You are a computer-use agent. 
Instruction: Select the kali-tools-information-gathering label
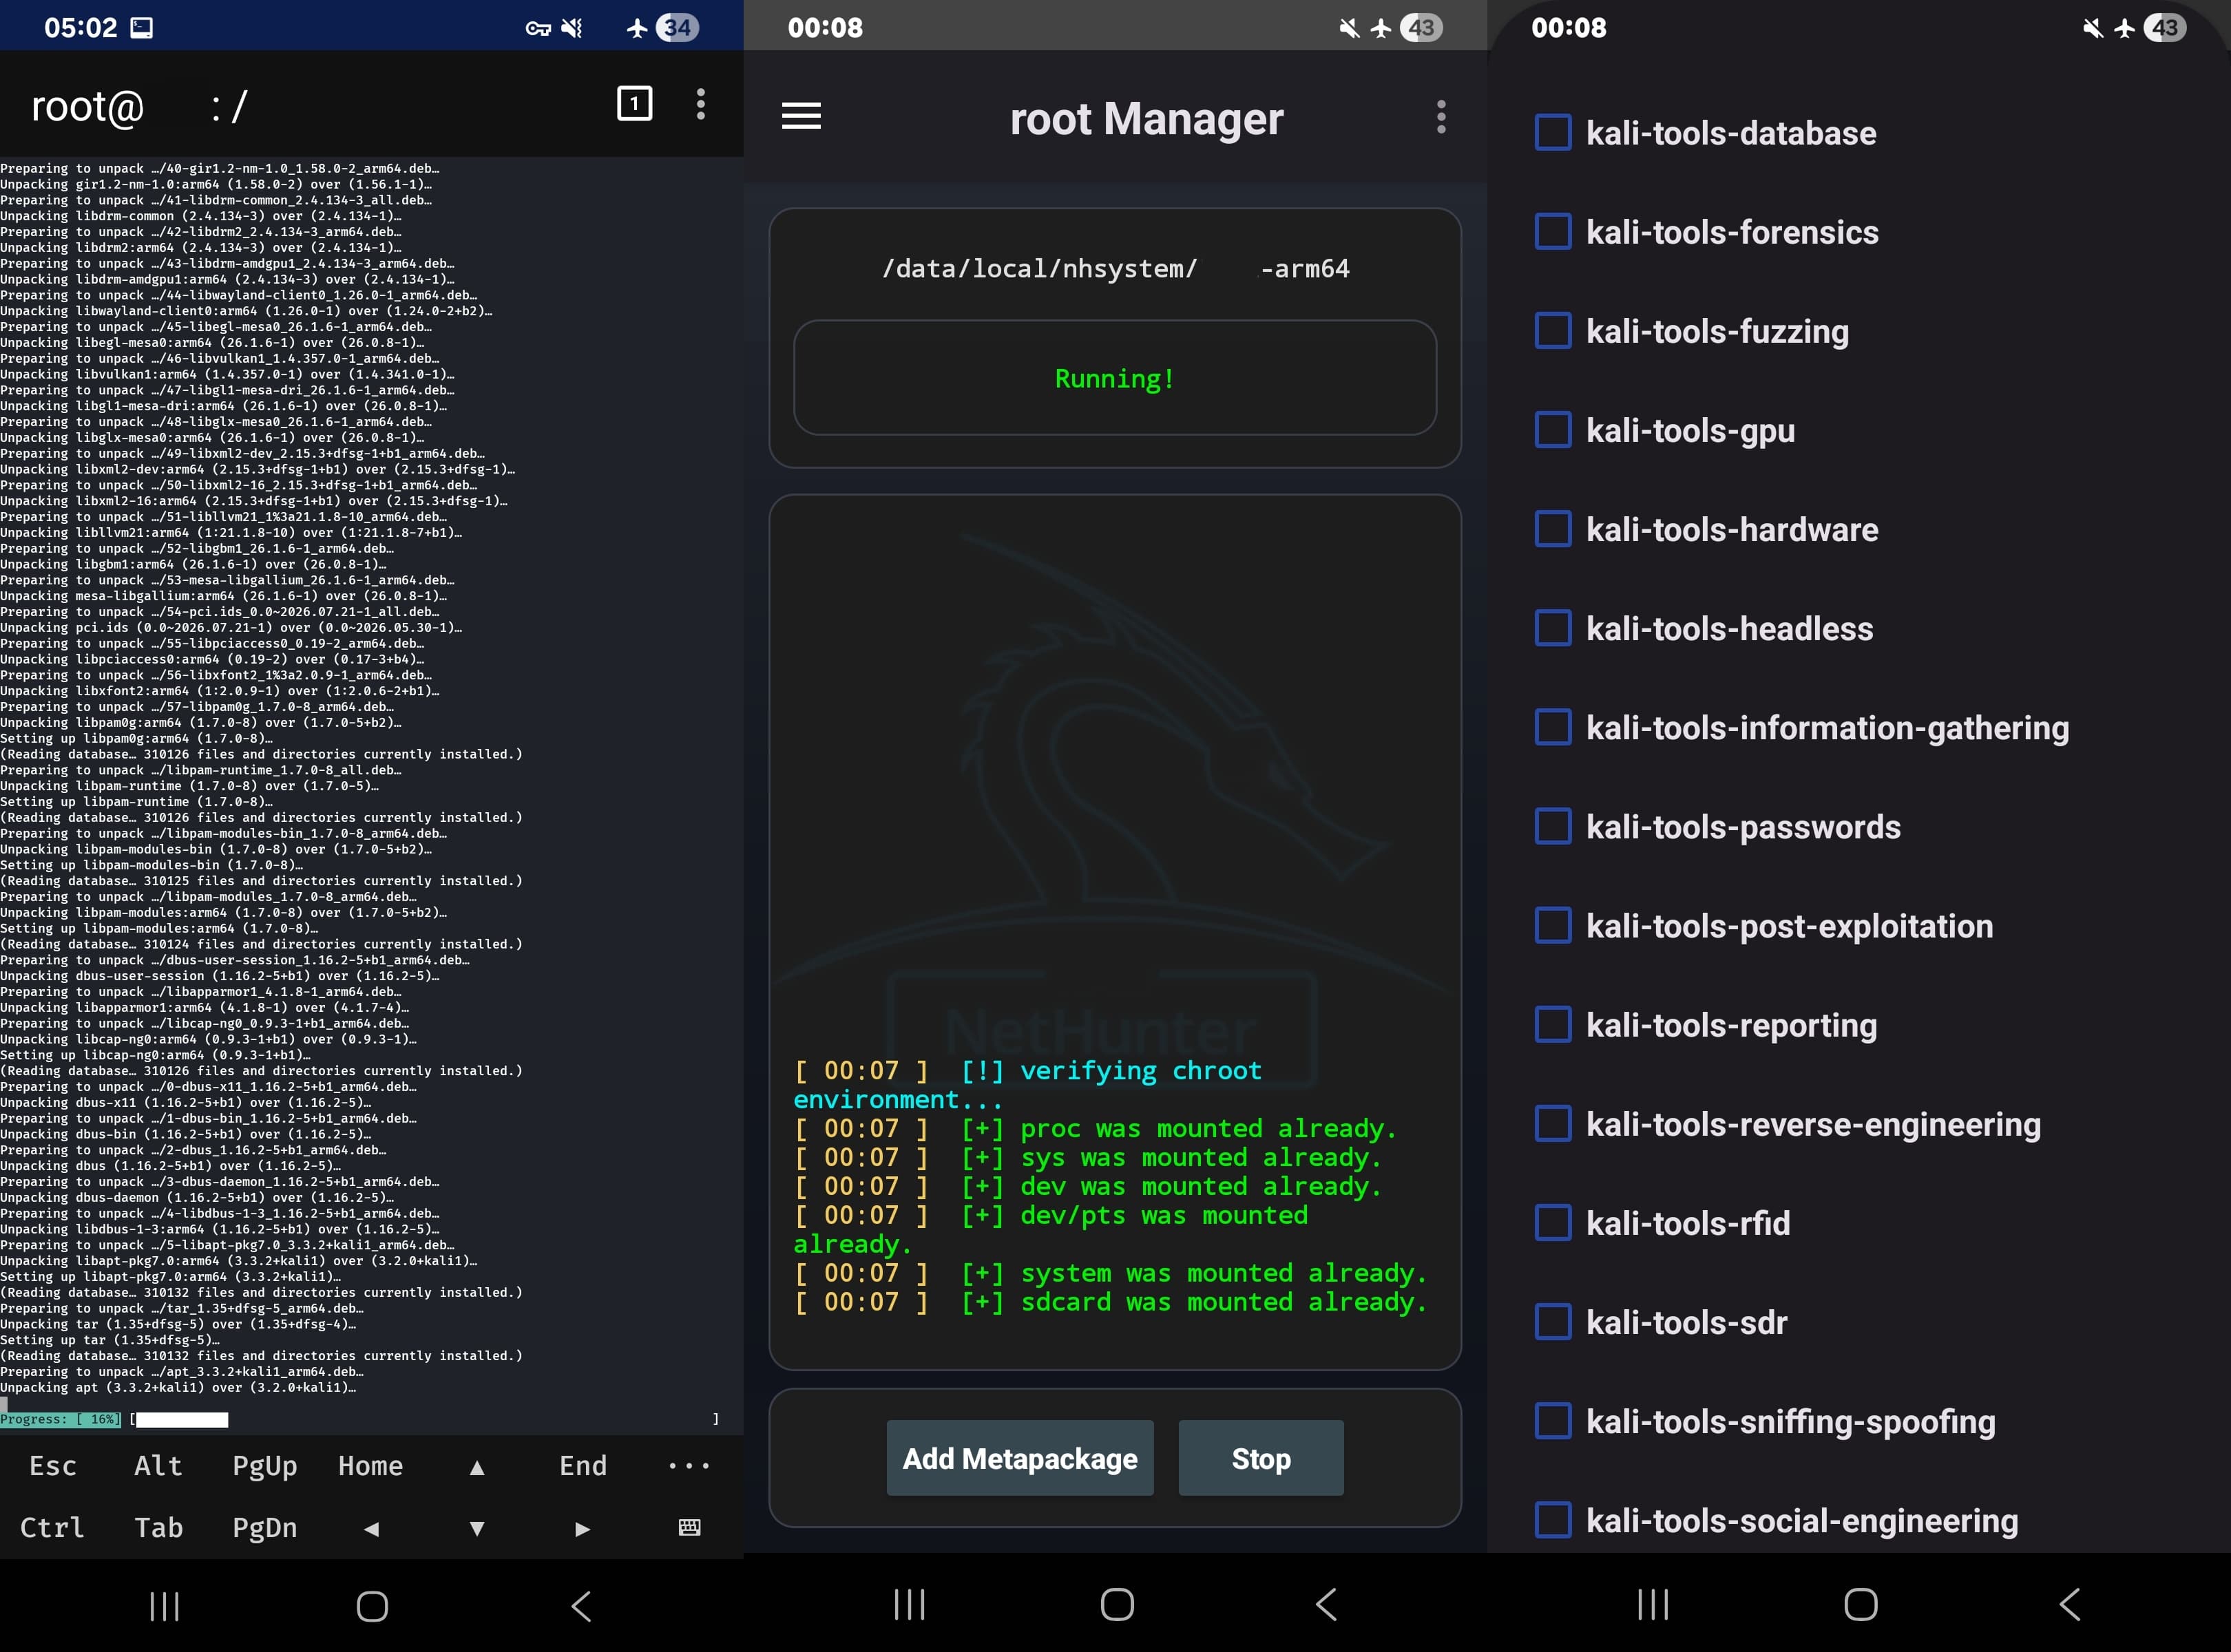(1827, 728)
